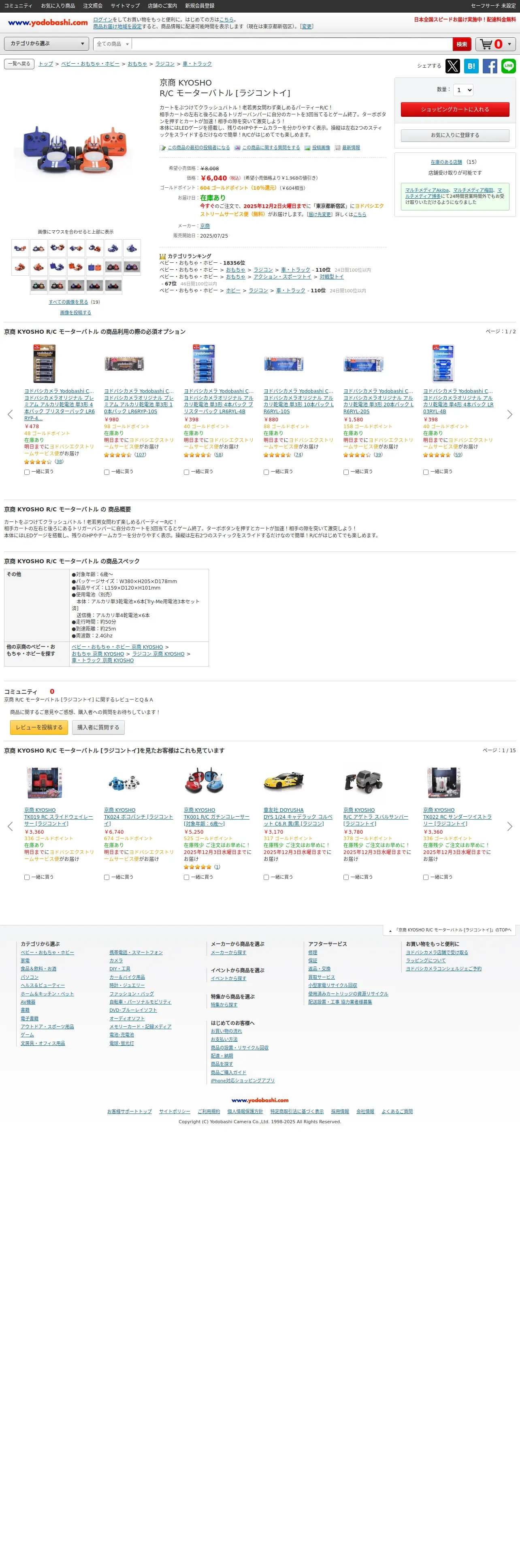Open TK024 ボコパンチ robot image
The image size is (520, 1562).
tap(124, 783)
